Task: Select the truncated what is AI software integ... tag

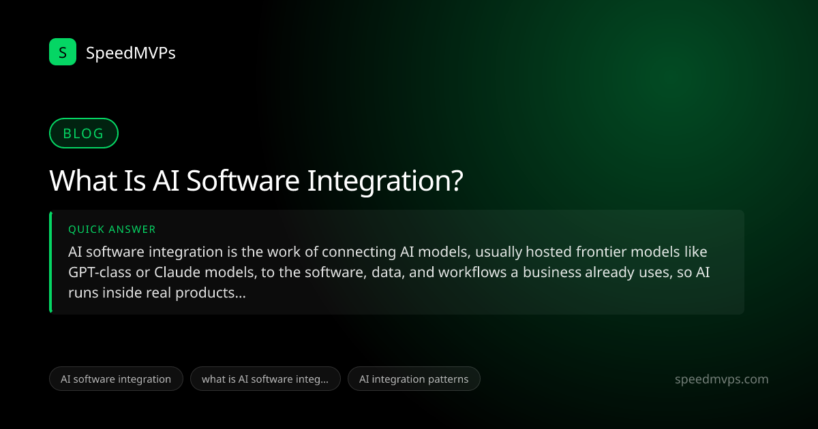Action: point(265,379)
